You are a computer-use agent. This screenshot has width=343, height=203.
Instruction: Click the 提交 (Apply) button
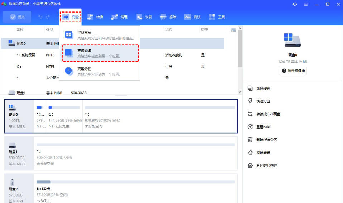point(17,17)
